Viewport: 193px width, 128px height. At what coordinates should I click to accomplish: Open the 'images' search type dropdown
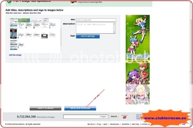(104, 117)
